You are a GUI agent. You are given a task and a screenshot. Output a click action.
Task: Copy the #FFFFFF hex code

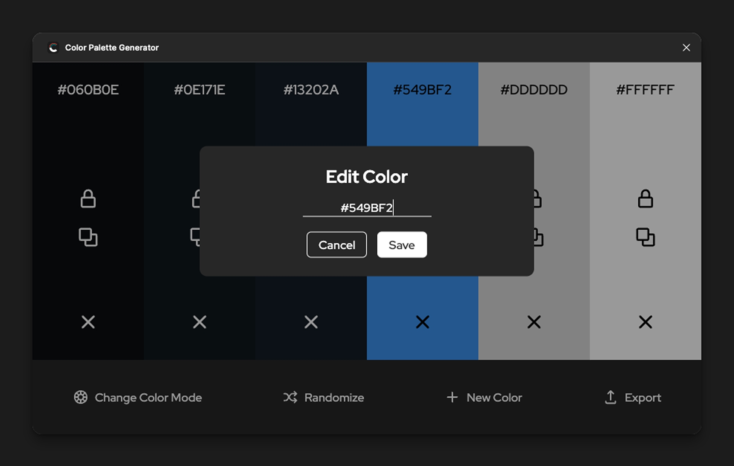coord(645,237)
